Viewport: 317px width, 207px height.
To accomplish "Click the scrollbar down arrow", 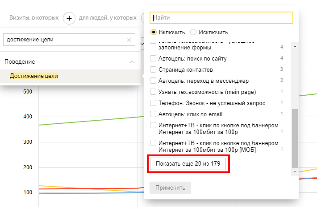I will click(294, 171).
